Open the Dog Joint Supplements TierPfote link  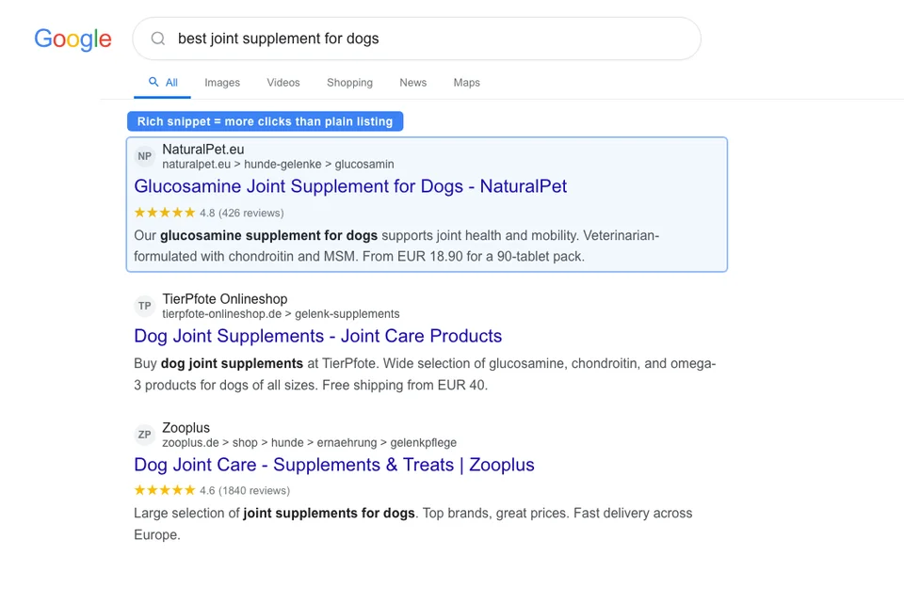click(x=317, y=336)
